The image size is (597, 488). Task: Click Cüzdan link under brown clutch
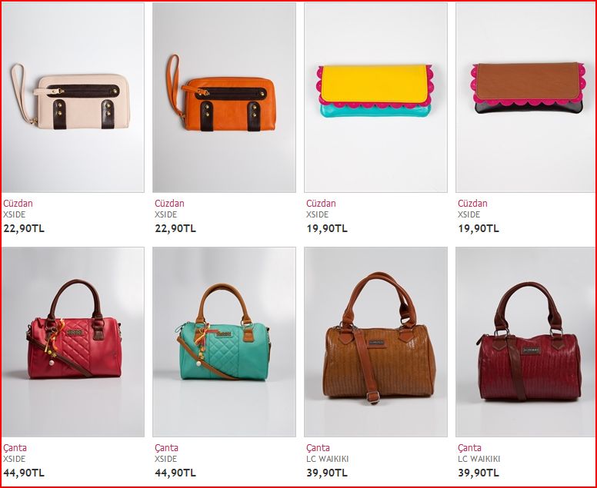click(x=472, y=203)
